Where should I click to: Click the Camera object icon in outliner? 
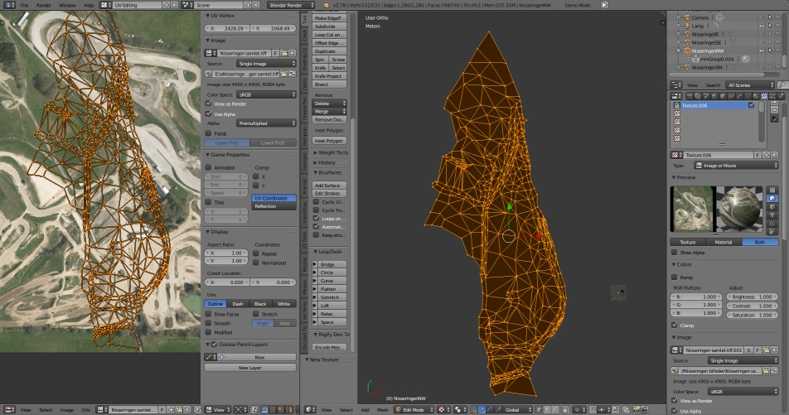click(x=687, y=17)
